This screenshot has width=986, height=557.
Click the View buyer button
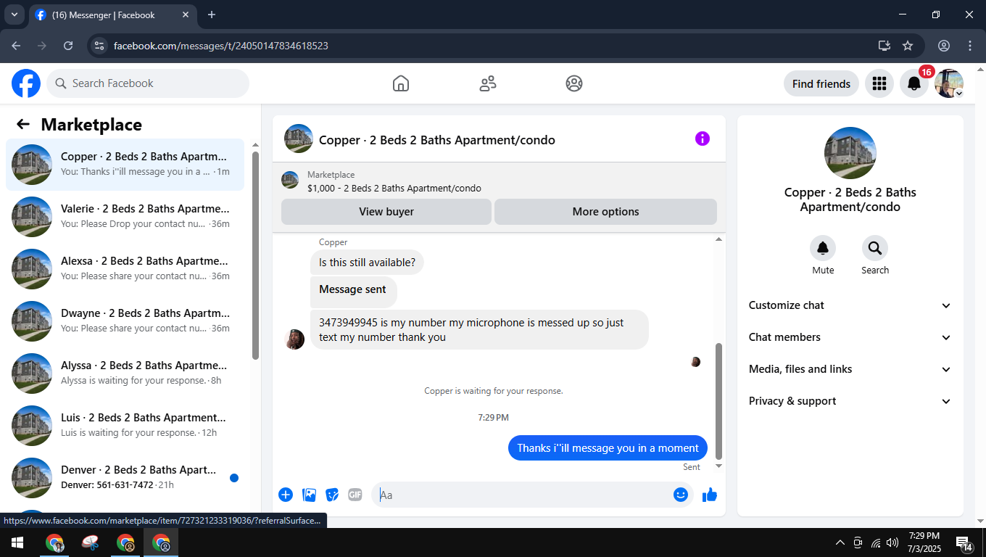click(x=386, y=212)
